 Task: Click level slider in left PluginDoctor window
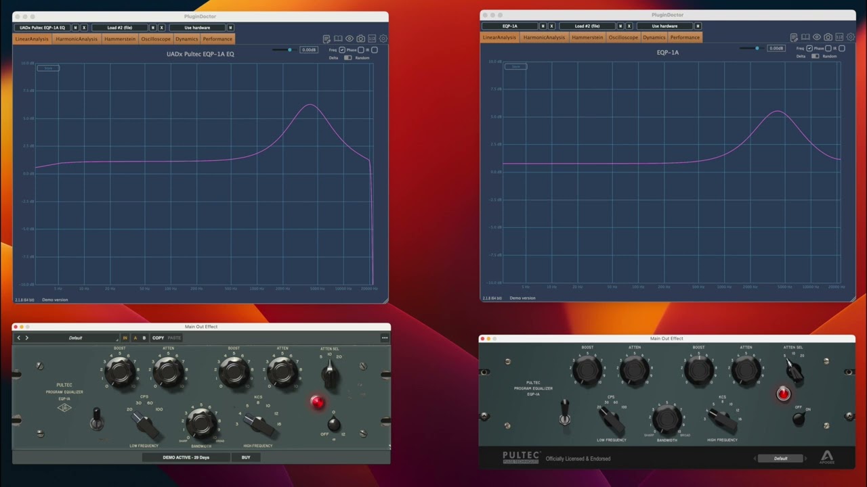284,50
